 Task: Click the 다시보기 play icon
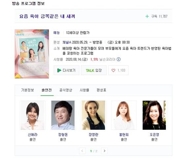[59, 70]
